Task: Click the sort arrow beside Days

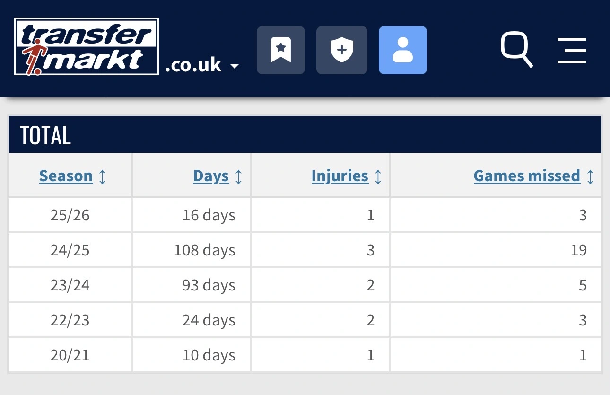Action: 238,176
